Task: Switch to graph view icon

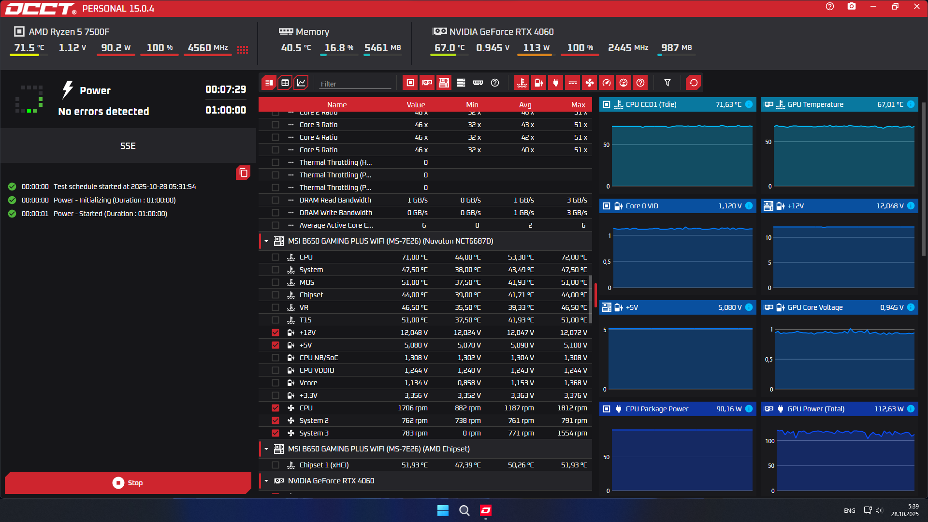Action: (301, 83)
